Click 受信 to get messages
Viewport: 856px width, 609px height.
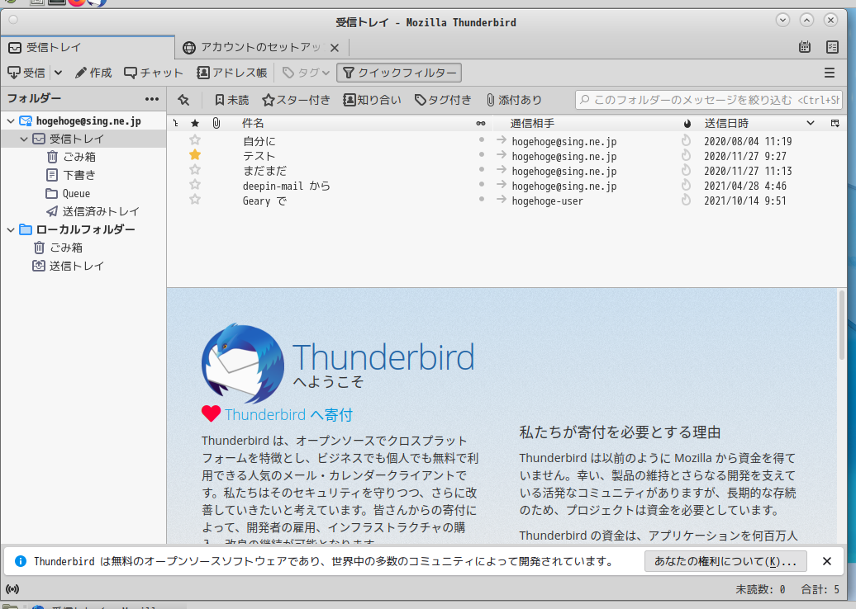[x=26, y=73]
